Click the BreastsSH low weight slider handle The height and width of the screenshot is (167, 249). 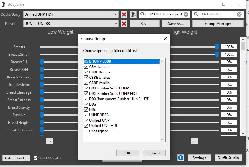(x=42, y=62)
